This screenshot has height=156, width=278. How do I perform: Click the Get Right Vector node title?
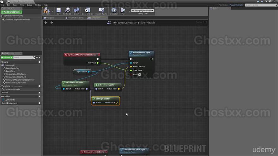[x=102, y=99]
